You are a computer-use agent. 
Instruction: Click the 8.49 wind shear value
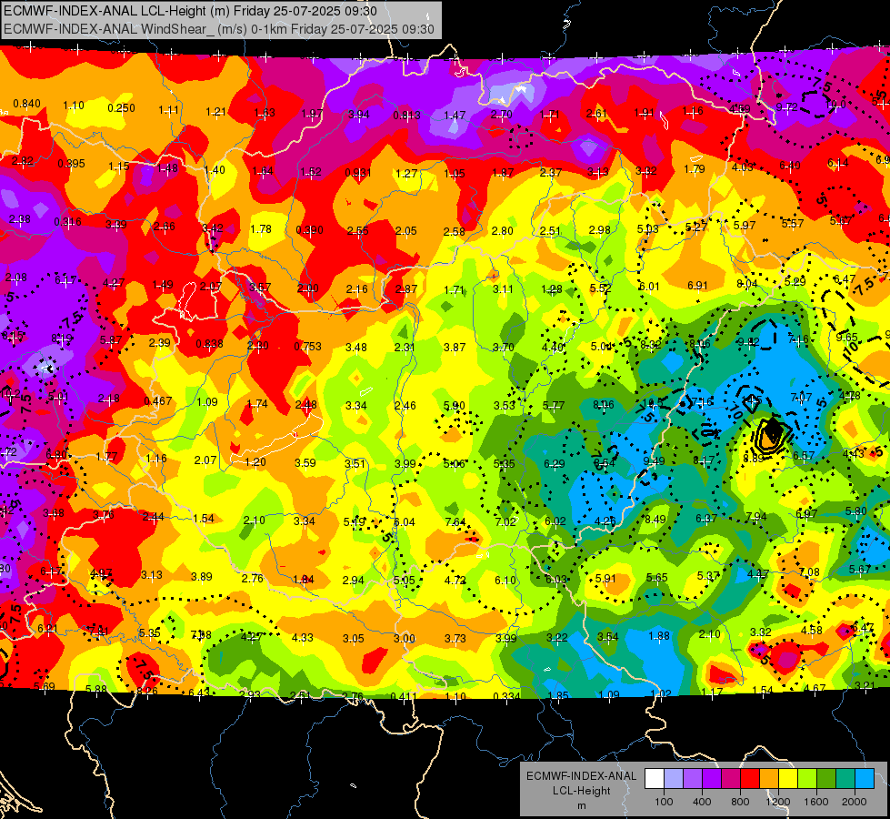tap(655, 519)
